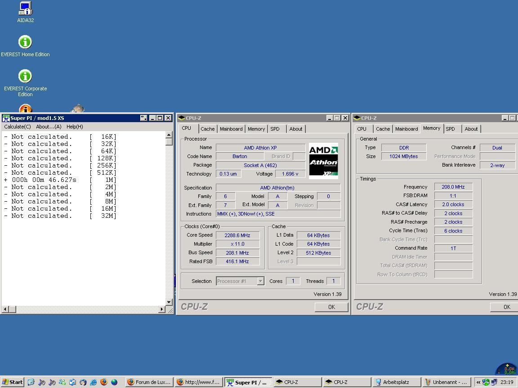This screenshot has width=518, height=388.
Task: Switch to http://www.f... Firefox taskbar window
Action: pos(199,382)
